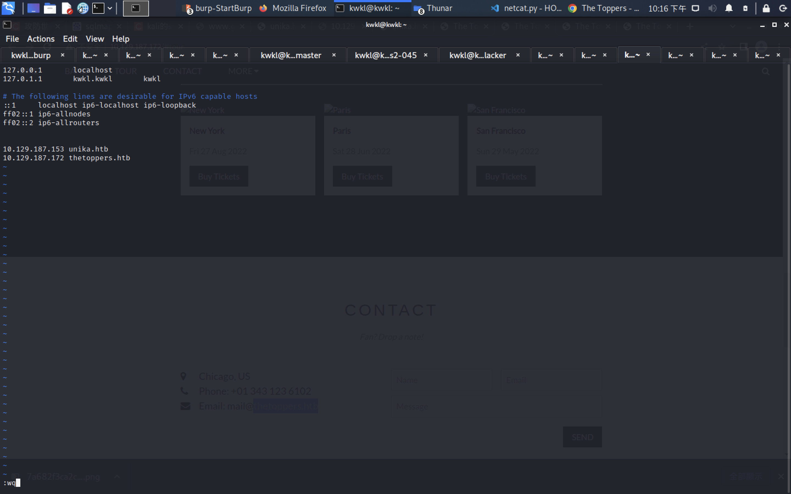Toggle the volume speaker icon
The height and width of the screenshot is (494, 791).
(x=712, y=8)
